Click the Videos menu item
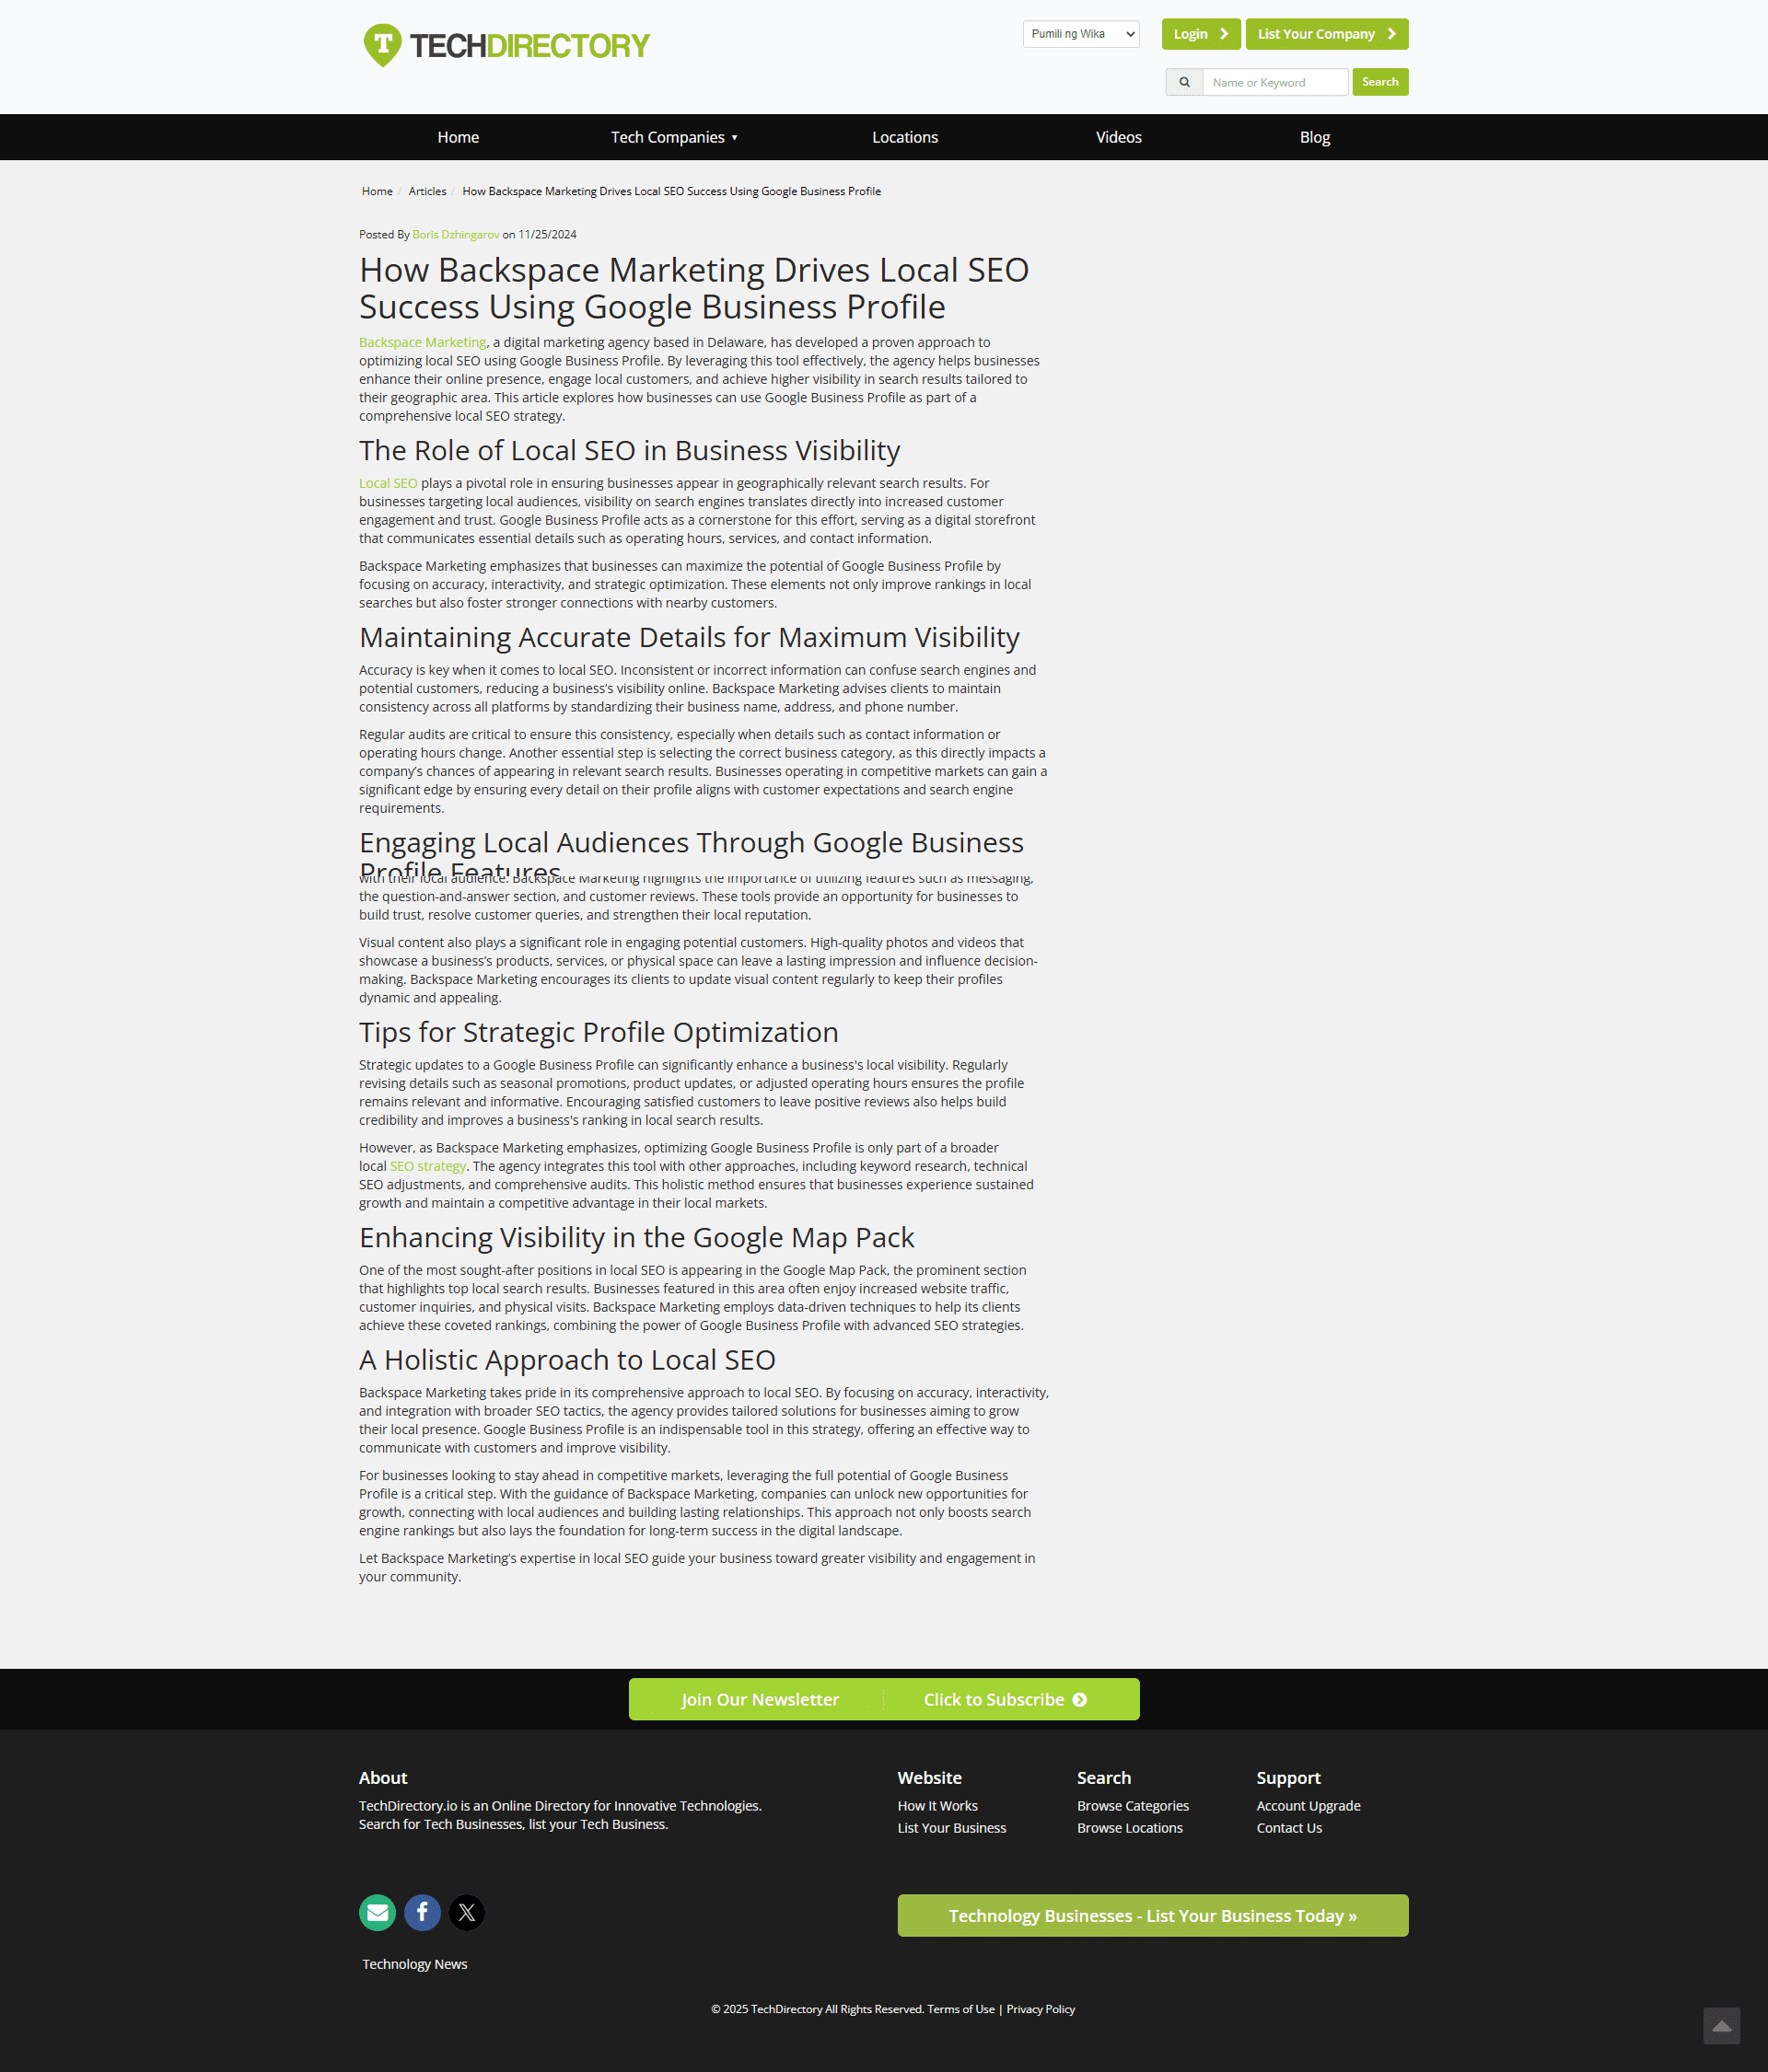The image size is (1768, 2072). coord(1117,137)
